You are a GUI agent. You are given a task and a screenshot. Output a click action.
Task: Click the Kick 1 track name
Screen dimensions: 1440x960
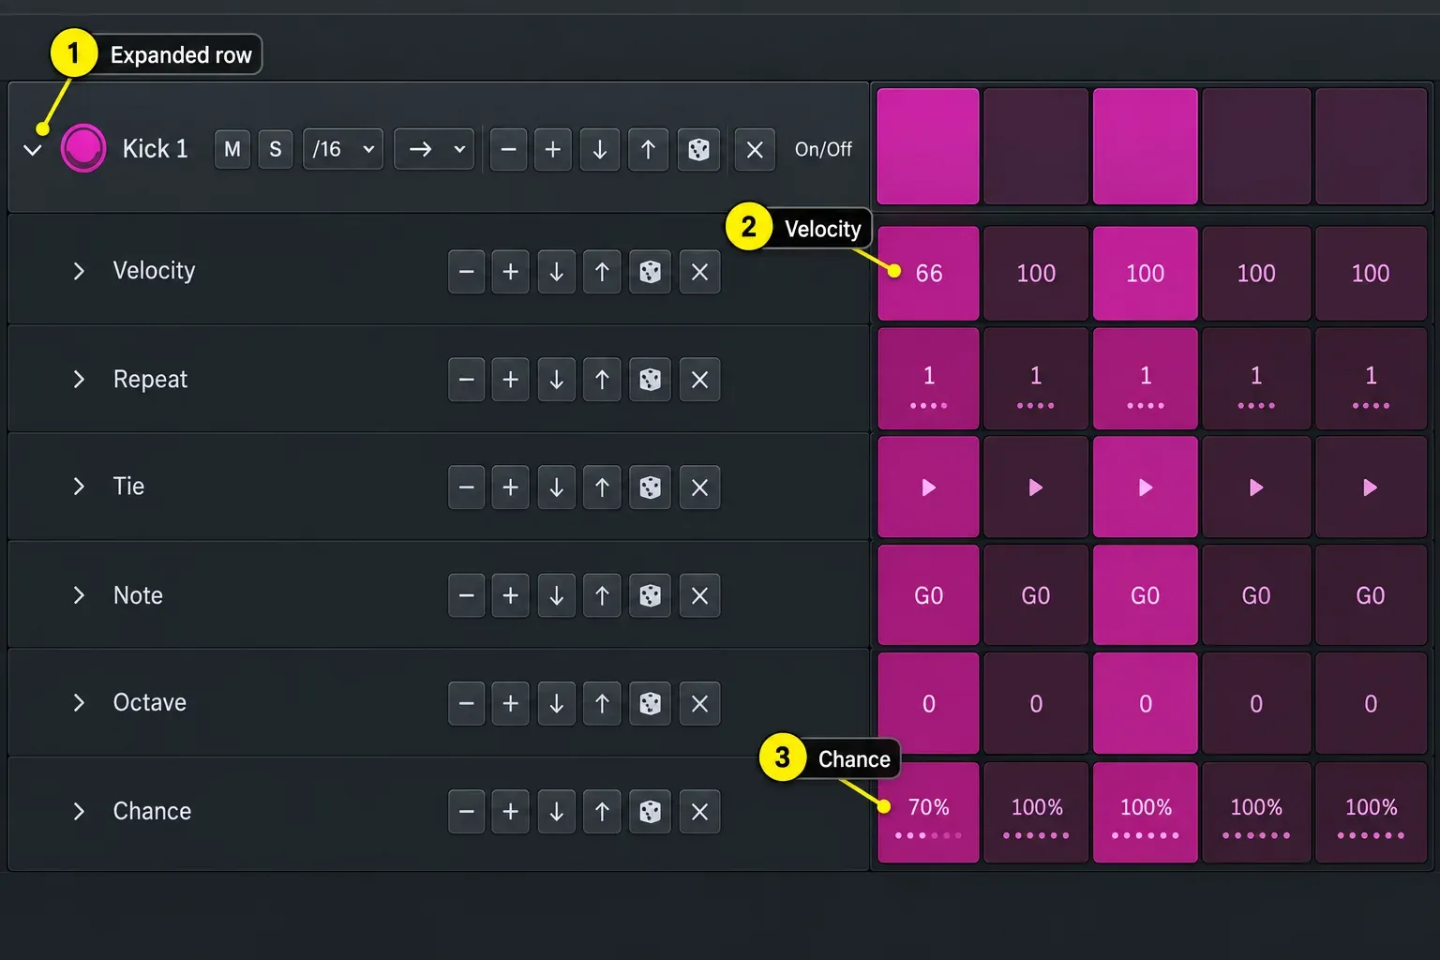[156, 149]
